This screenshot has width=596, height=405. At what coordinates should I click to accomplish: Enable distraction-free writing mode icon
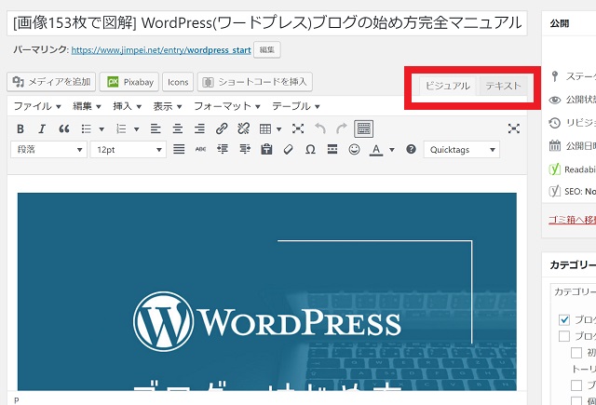514,128
